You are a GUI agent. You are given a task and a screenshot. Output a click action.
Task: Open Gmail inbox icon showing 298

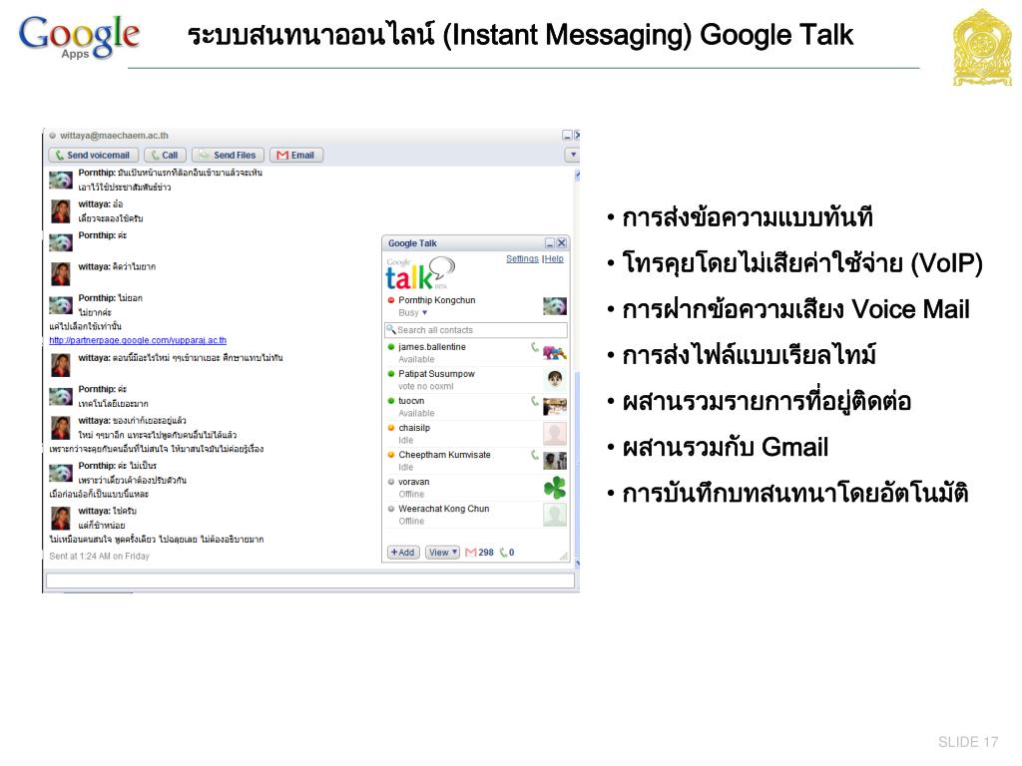click(x=480, y=553)
